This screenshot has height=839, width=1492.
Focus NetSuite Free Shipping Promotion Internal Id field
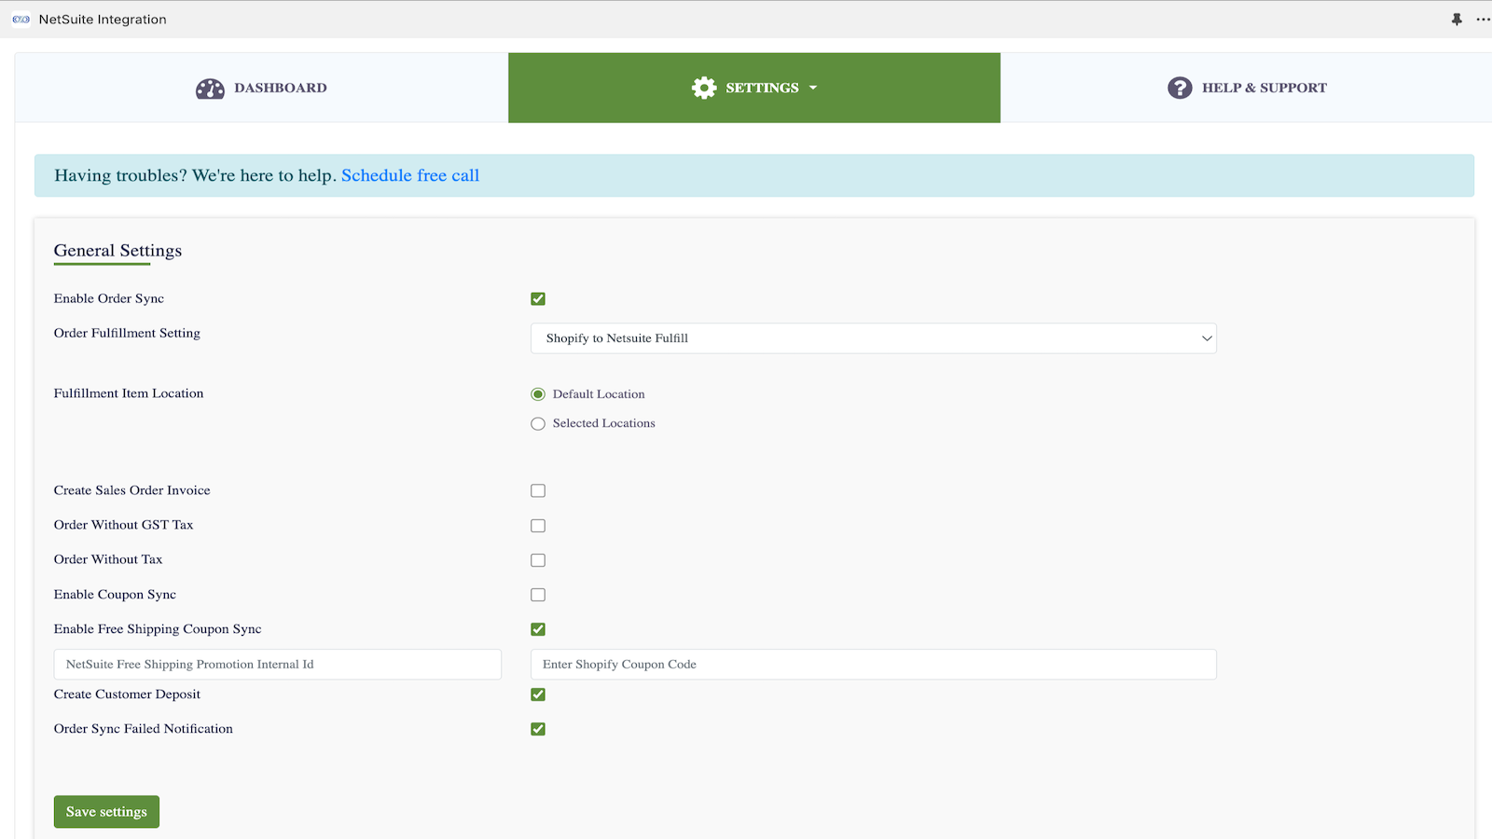tap(278, 665)
